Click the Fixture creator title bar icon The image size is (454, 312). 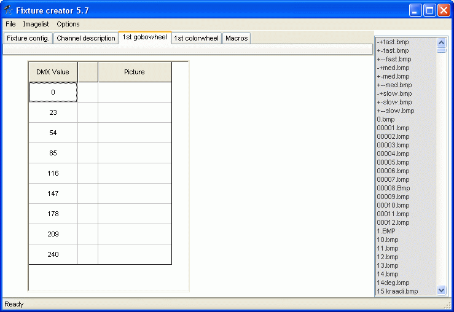click(9, 10)
